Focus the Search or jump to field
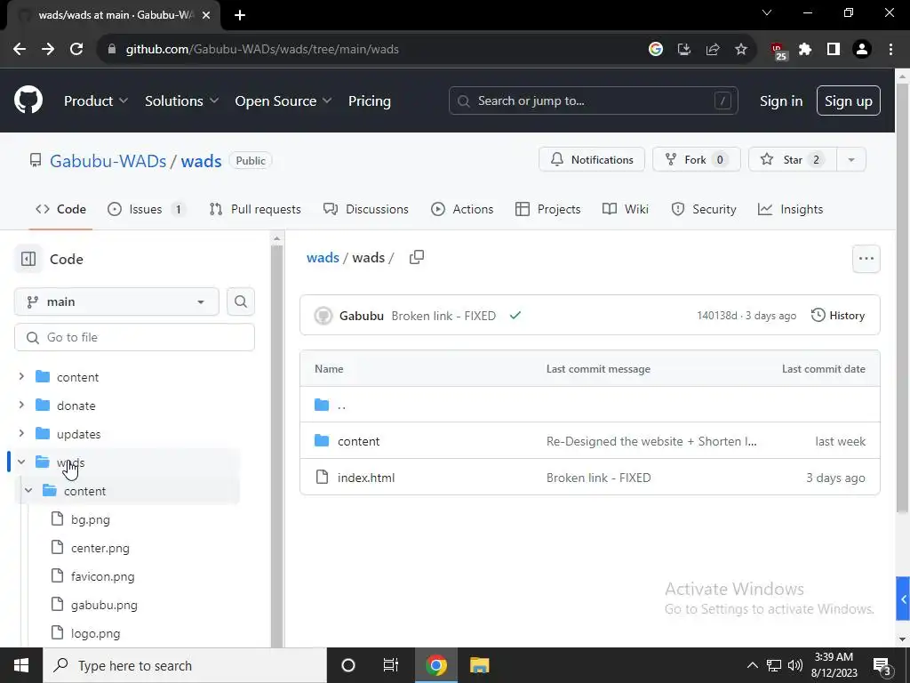The height and width of the screenshot is (683, 910). pyautogui.click(x=593, y=101)
